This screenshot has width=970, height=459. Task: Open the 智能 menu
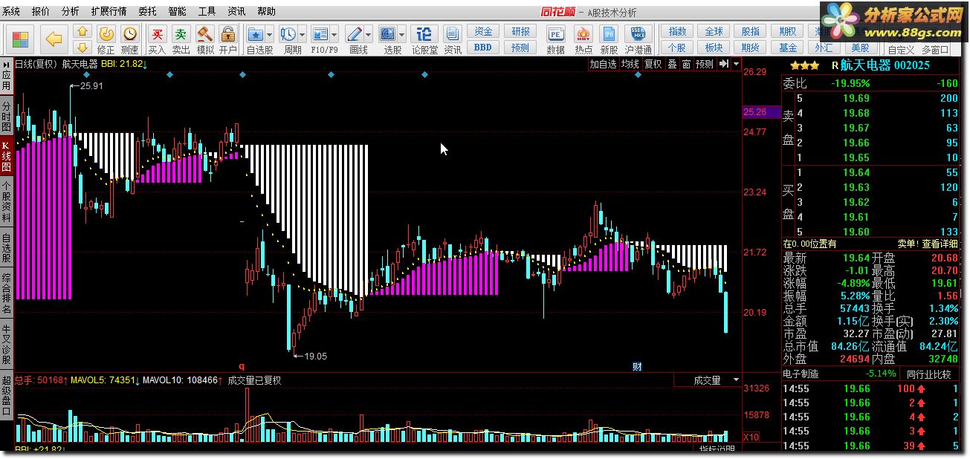178,12
